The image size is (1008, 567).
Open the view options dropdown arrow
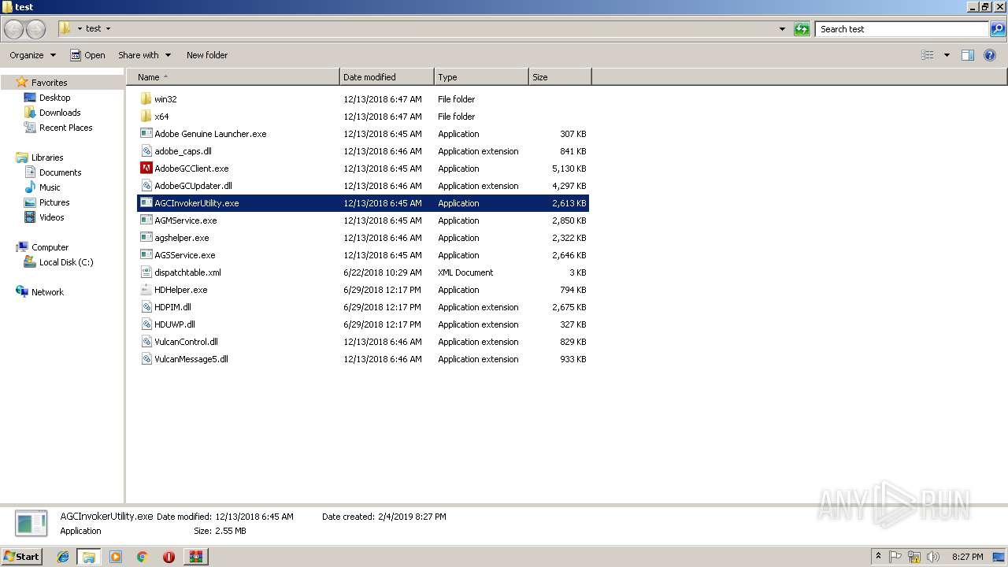(x=947, y=55)
